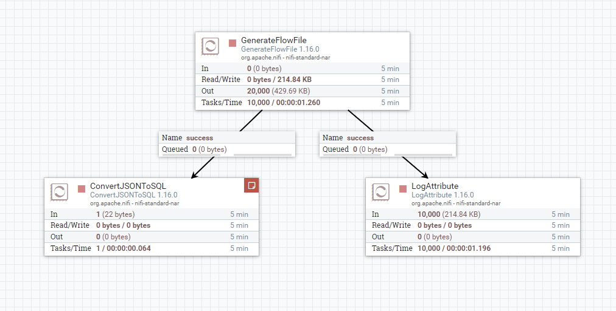Image resolution: width=616 pixels, height=311 pixels.
Task: Click the GenerateFlowFile 1.16.0 version text
Action: tap(280, 49)
